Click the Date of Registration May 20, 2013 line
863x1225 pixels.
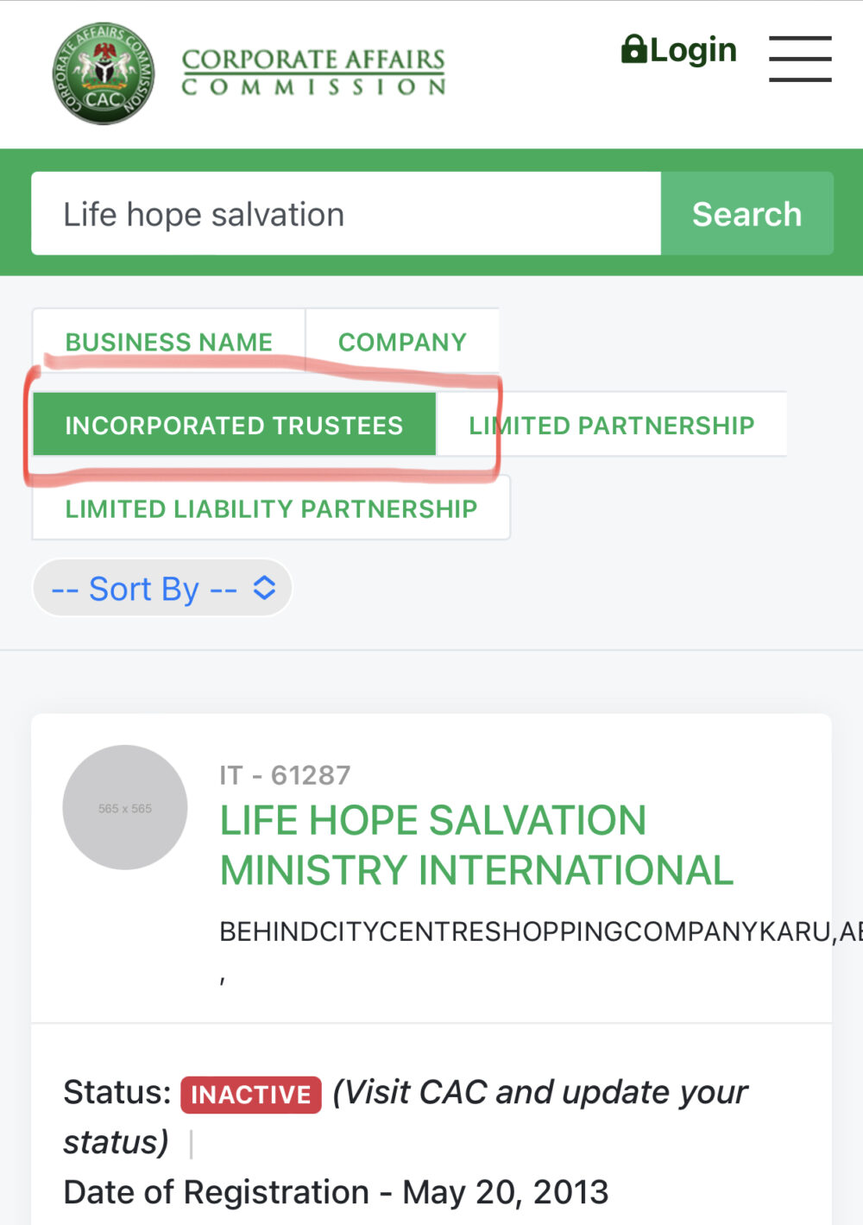coord(336,1192)
